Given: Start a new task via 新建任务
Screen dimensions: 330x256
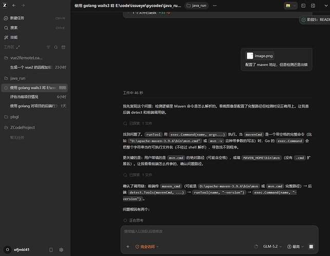Looking at the screenshot, I should 34,18.
